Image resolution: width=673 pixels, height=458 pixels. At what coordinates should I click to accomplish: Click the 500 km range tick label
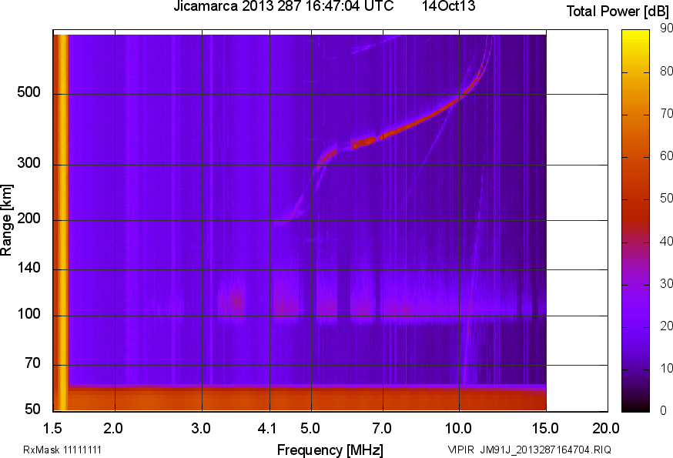(x=28, y=92)
